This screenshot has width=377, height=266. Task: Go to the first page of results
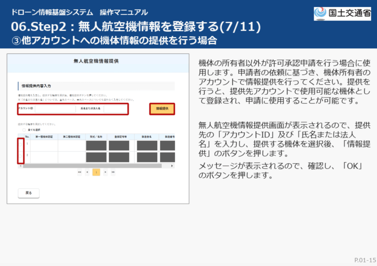80,172
